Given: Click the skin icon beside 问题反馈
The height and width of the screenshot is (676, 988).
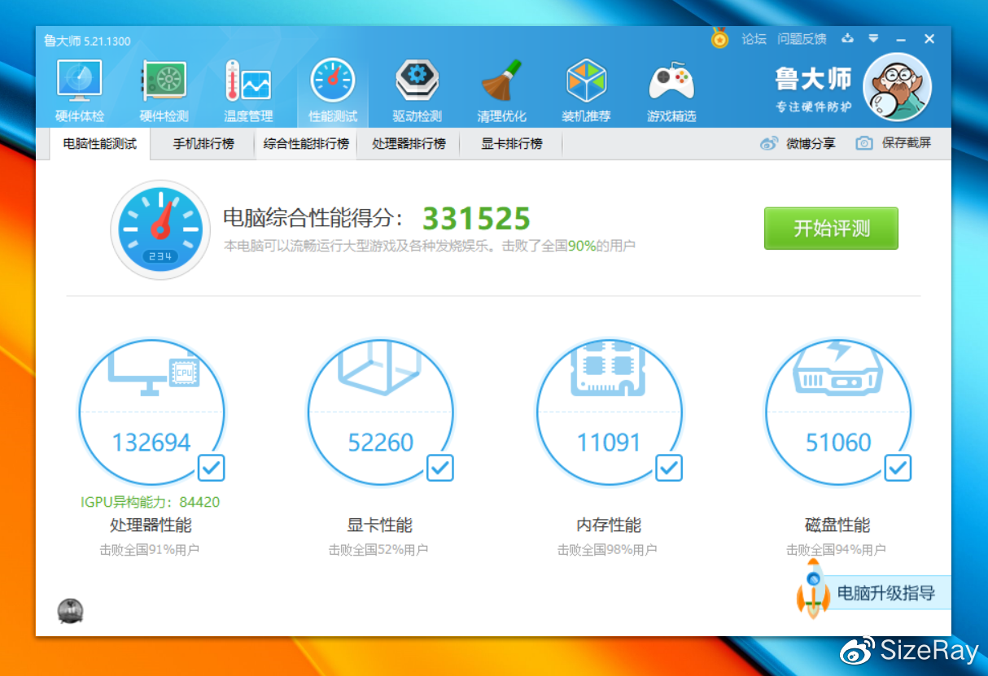Looking at the screenshot, I should (848, 38).
